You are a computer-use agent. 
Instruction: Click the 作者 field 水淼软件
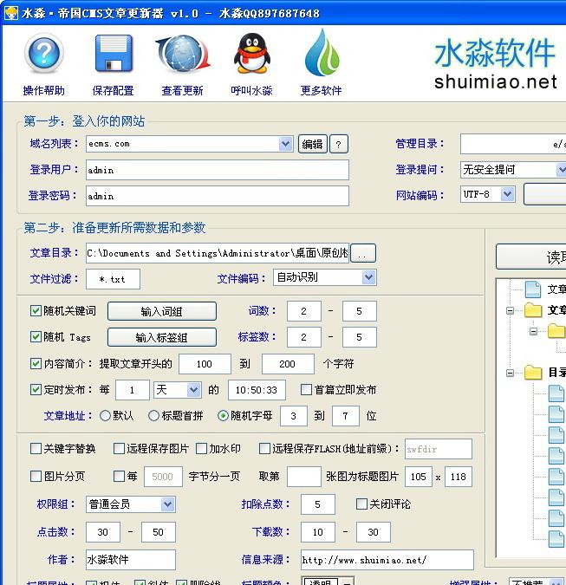[x=131, y=560]
